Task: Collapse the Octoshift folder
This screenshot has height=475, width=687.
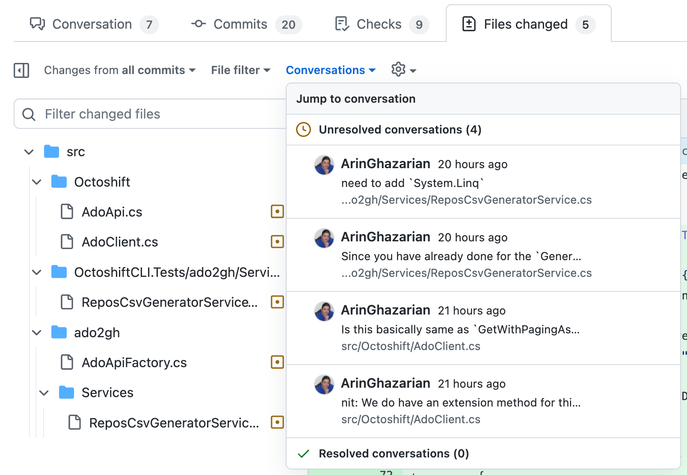Action: click(36, 181)
